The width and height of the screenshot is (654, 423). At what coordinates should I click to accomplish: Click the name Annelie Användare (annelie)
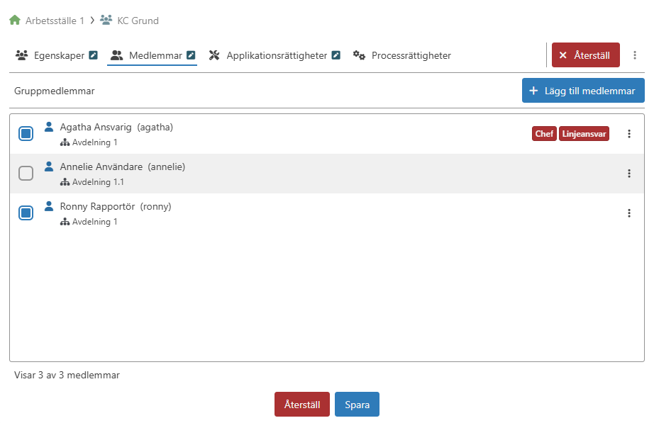[x=123, y=167]
